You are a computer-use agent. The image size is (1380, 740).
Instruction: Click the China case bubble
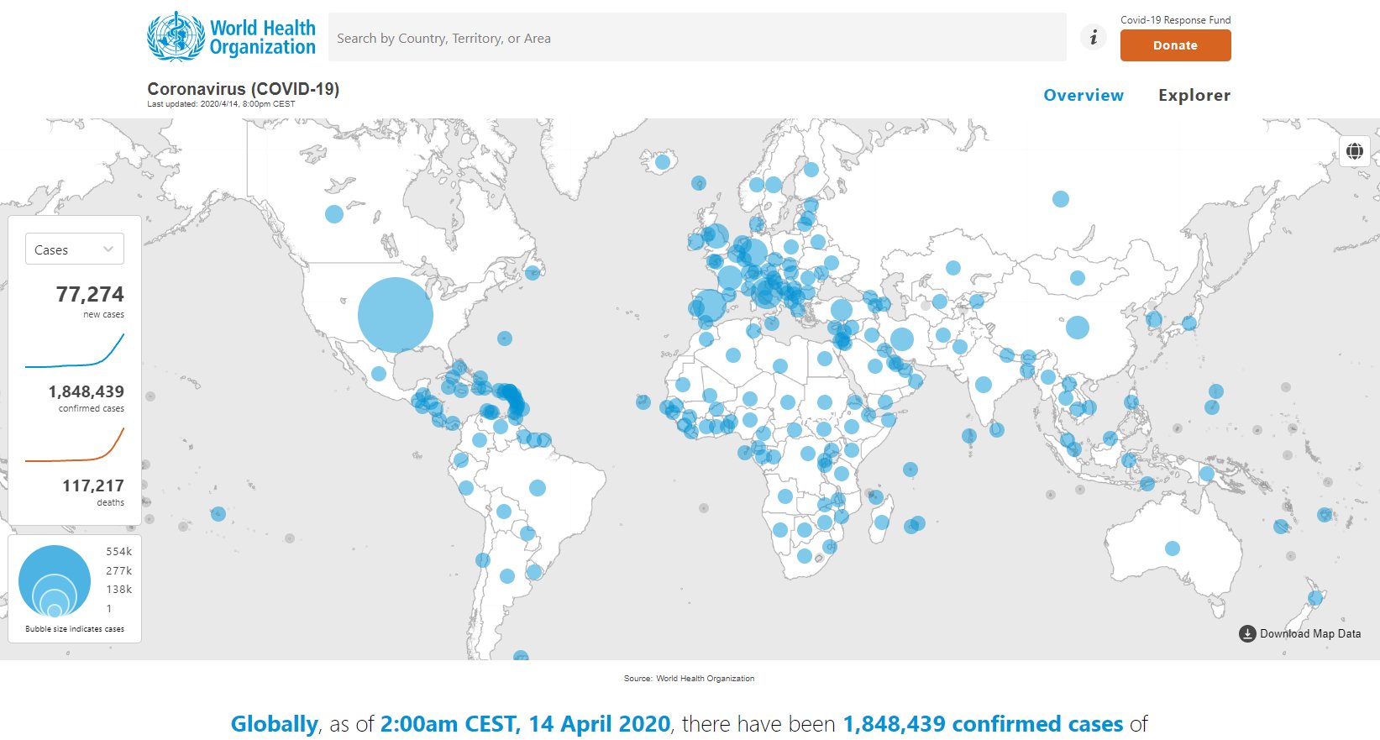tap(1078, 328)
